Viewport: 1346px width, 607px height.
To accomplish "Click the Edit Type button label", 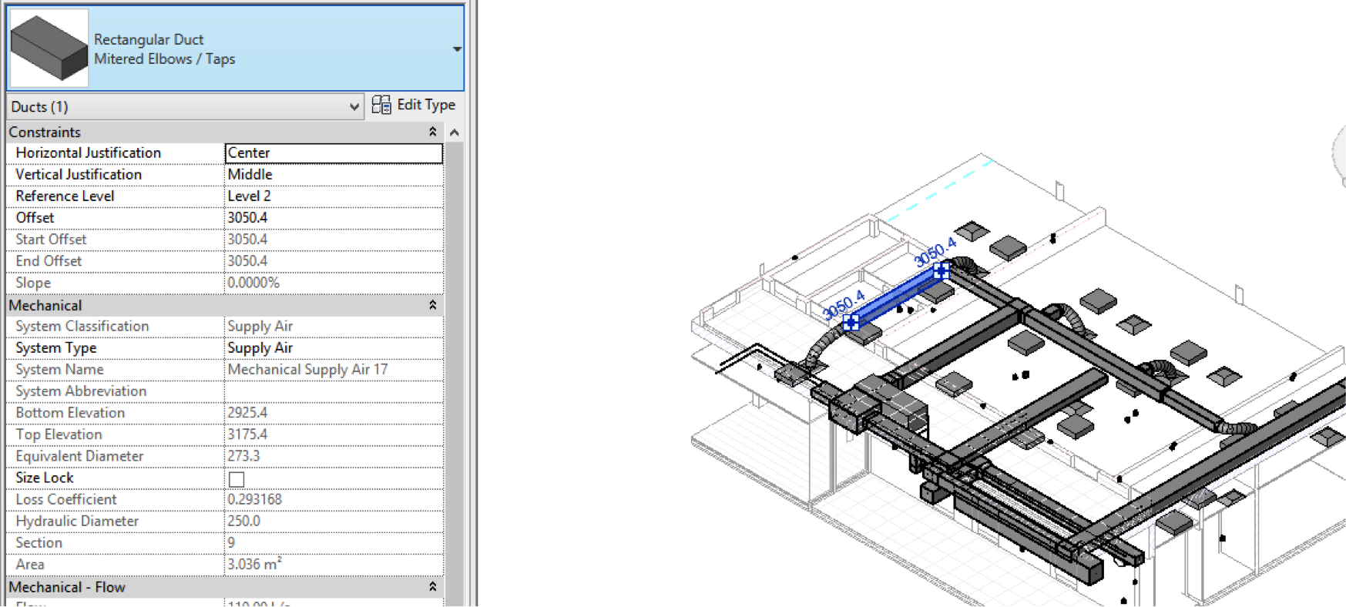I will 426,105.
